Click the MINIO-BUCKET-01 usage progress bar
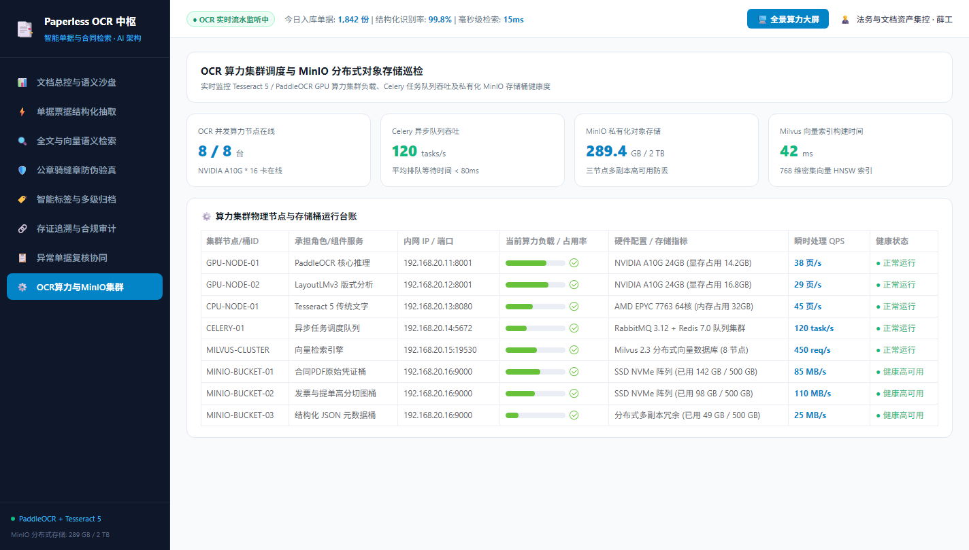The width and height of the screenshot is (969, 550). point(535,371)
